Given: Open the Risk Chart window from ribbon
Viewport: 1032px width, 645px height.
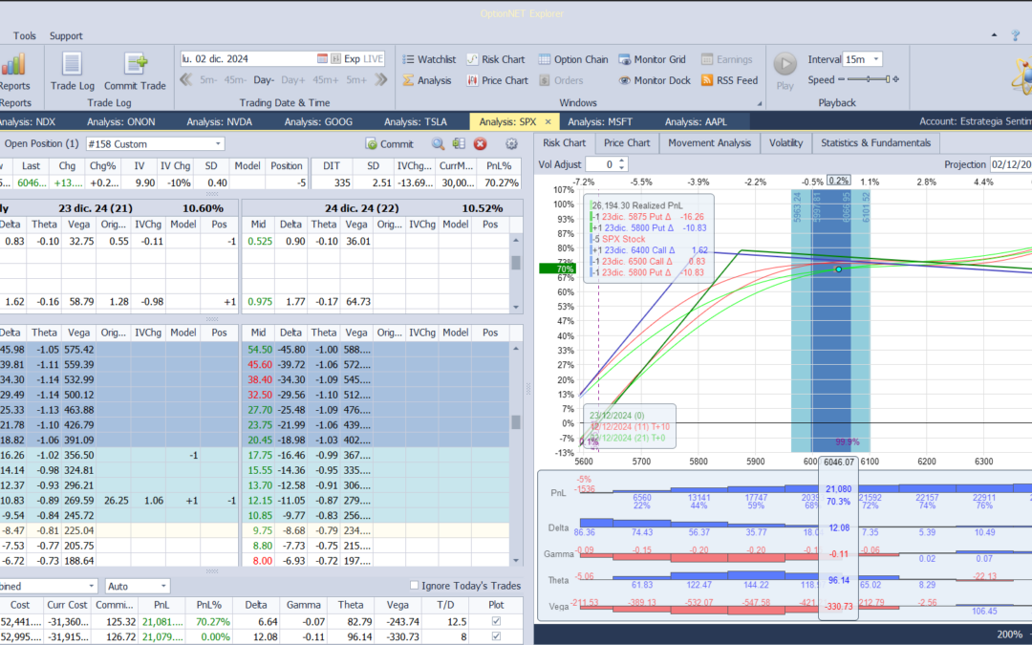Looking at the screenshot, I should [x=496, y=59].
